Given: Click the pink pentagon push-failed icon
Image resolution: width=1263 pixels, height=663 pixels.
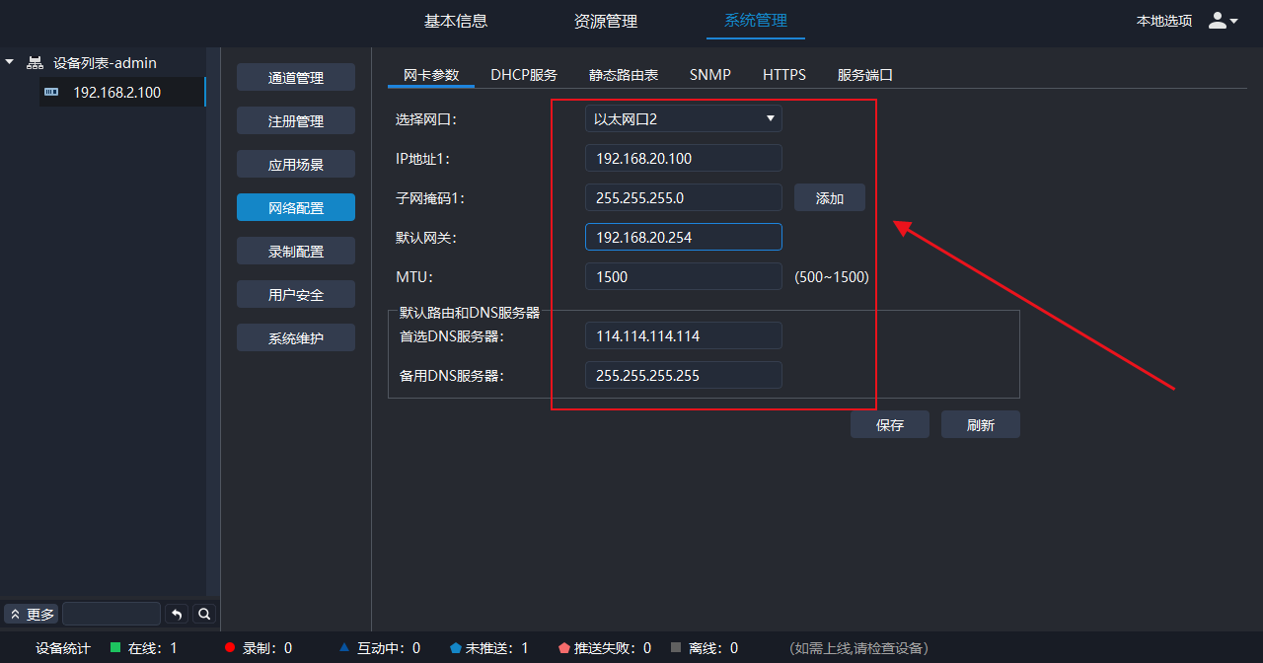Looking at the screenshot, I should coord(564,648).
